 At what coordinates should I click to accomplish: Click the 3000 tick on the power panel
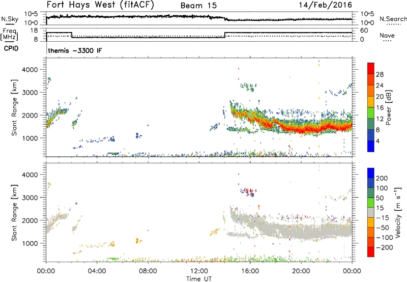(x=30, y=93)
